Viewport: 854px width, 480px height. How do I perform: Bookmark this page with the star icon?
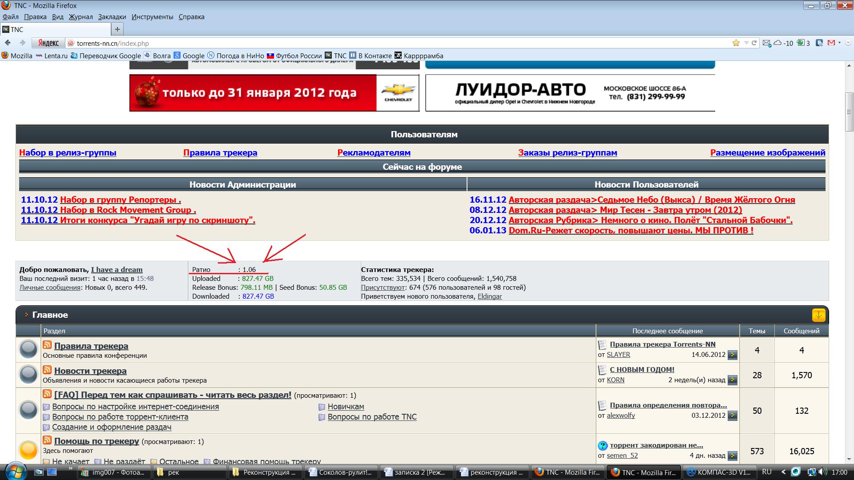[736, 43]
